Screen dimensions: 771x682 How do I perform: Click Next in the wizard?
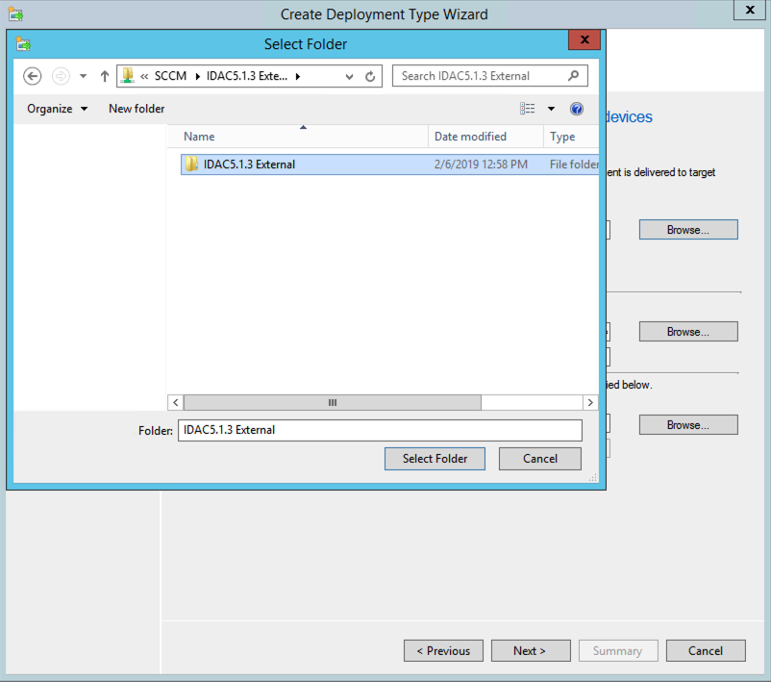point(531,650)
